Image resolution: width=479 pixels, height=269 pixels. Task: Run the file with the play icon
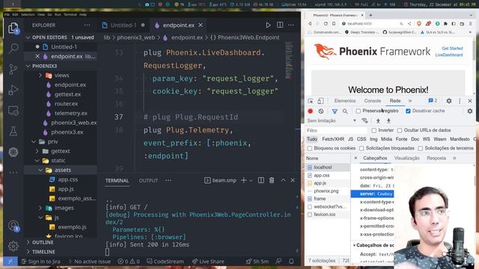(x=268, y=25)
